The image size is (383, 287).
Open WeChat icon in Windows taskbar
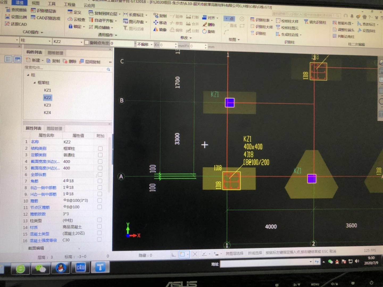tap(40, 268)
